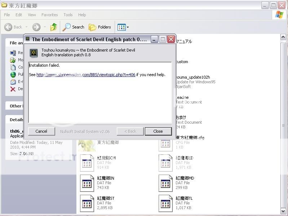Click the scrollbar down arrow

coord(283,211)
